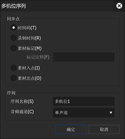Open the 音频通道 combo box
125x139 pixels.
pos(84,113)
